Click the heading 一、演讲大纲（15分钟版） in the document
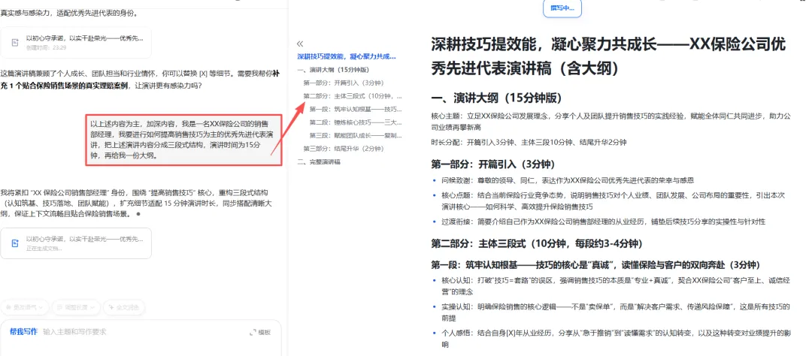 coord(497,98)
